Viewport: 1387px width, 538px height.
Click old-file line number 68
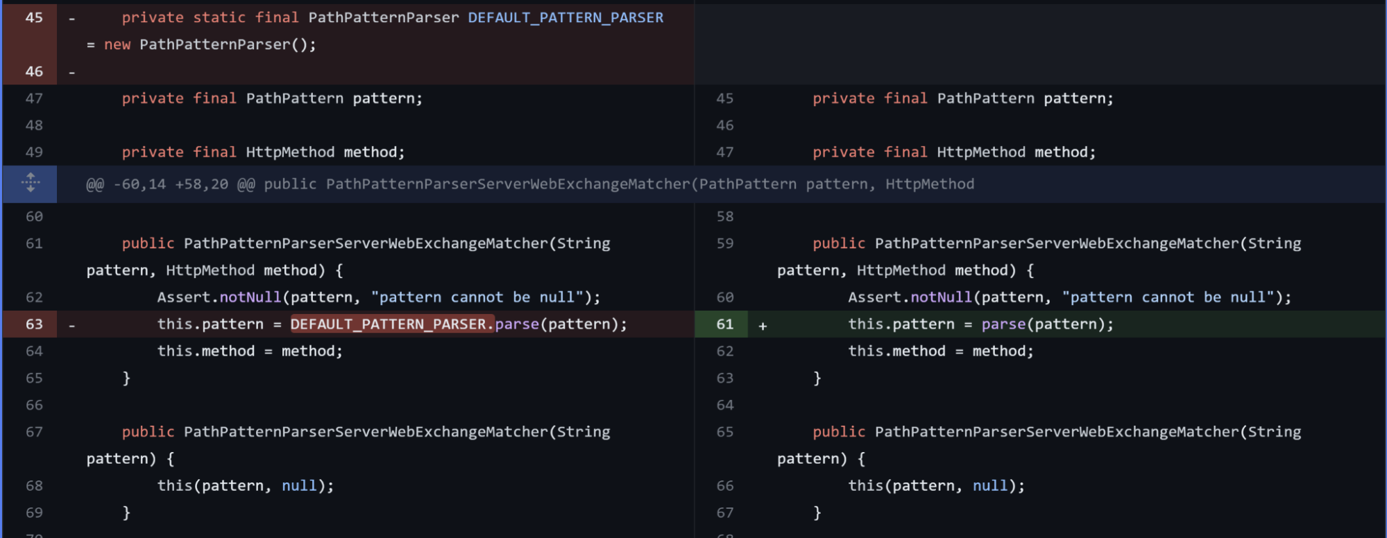34,486
